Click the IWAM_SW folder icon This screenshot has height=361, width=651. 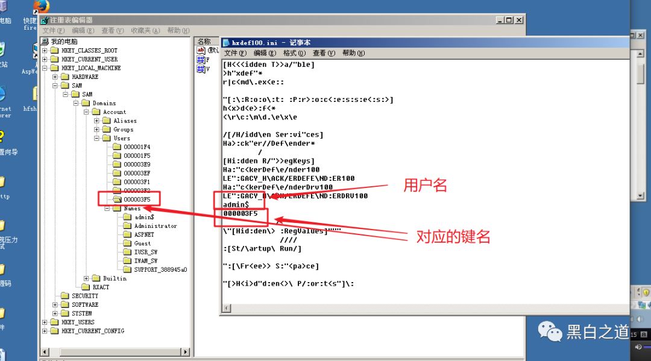tap(127, 260)
